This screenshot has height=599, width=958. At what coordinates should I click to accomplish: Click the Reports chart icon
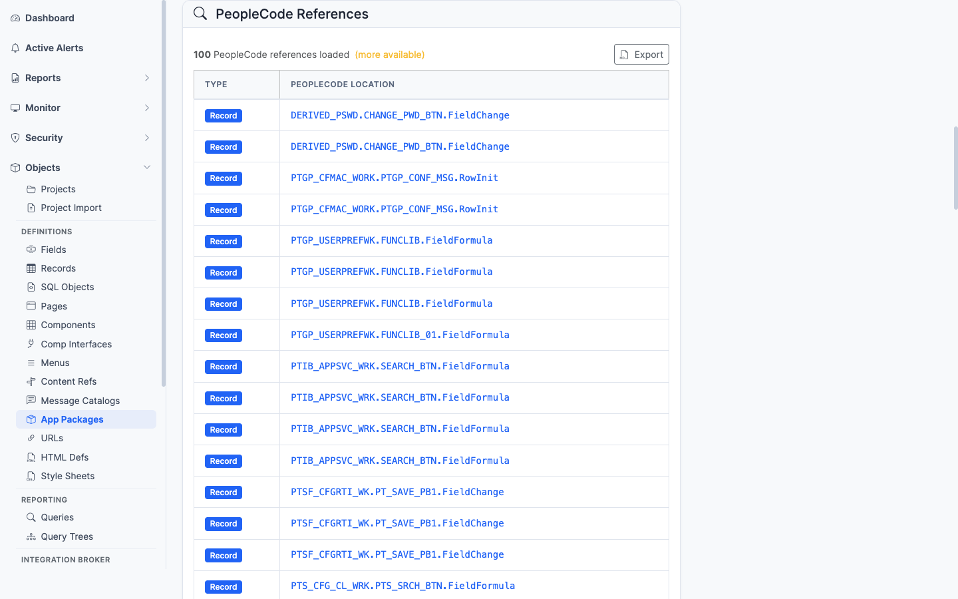point(15,78)
